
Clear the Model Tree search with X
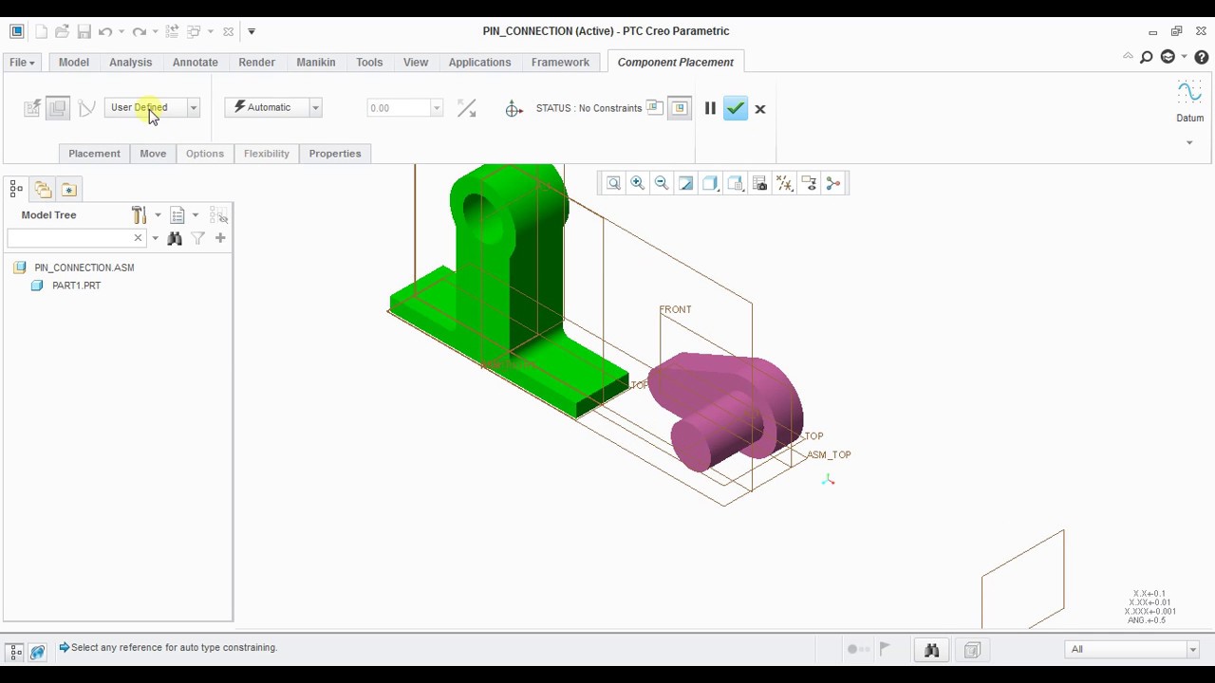click(x=138, y=238)
